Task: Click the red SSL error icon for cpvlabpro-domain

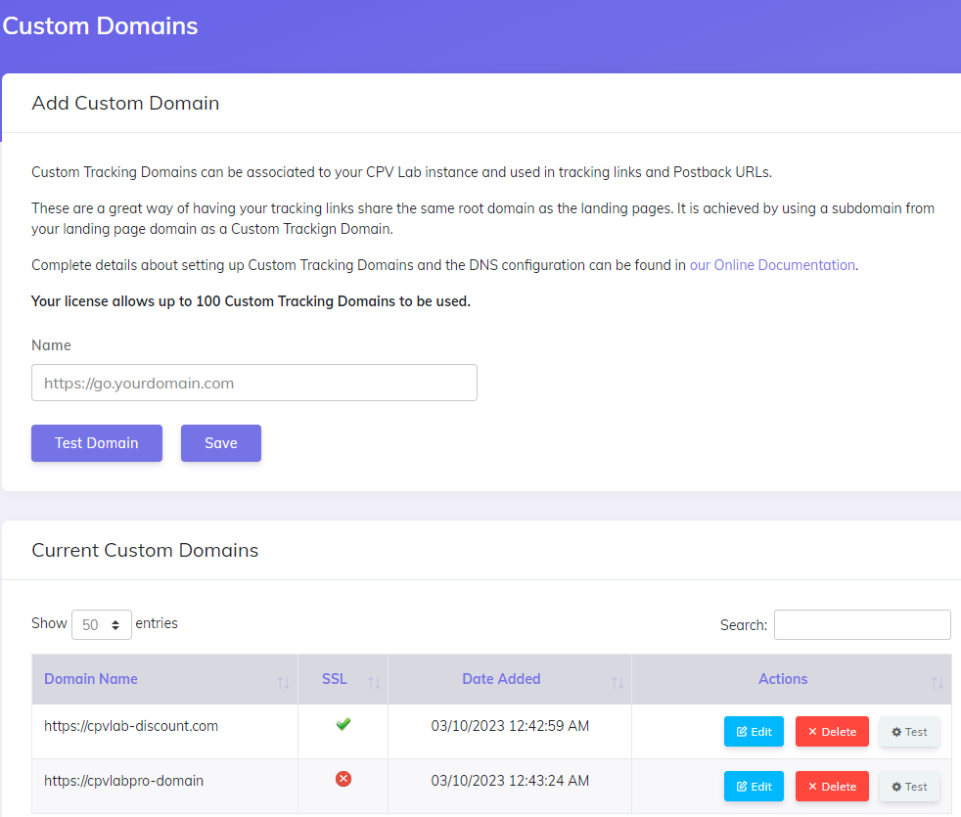Action: 343,779
